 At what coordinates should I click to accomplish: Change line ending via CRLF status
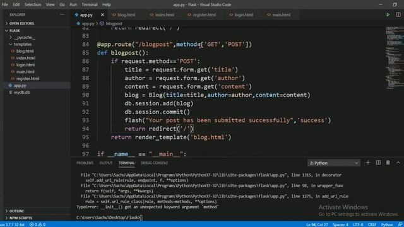372,224
